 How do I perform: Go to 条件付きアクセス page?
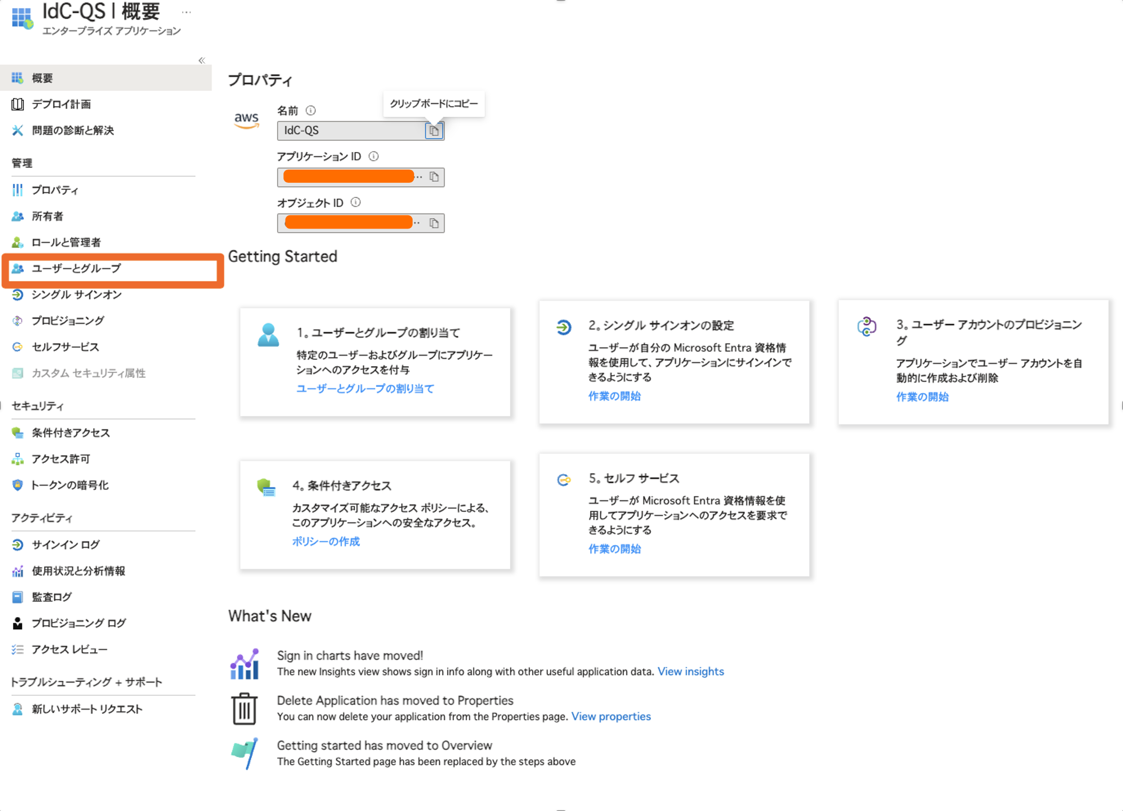pyautogui.click(x=71, y=433)
